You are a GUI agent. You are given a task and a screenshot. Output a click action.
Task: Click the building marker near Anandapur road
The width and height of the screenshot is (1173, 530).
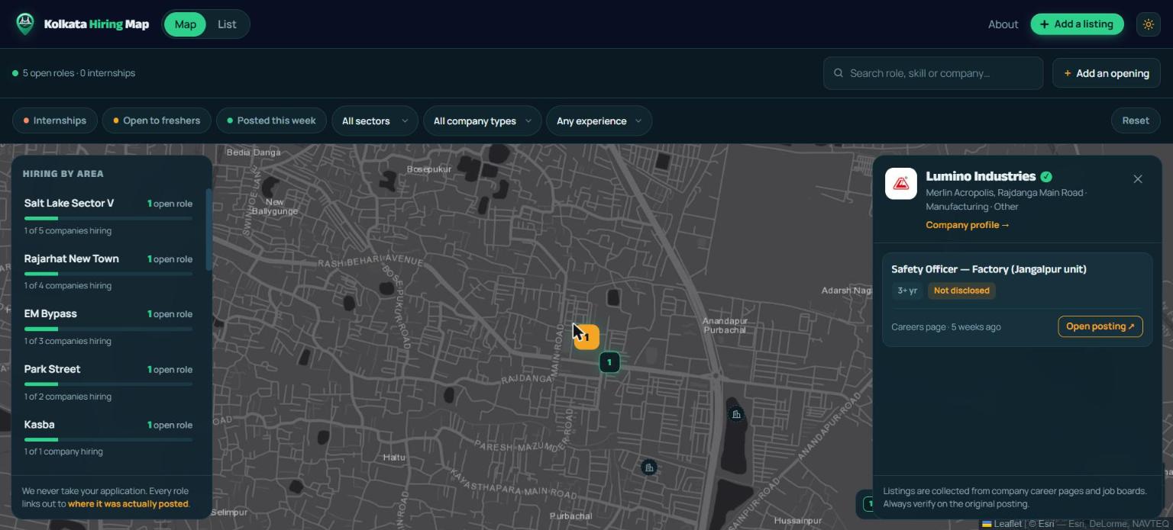[x=736, y=414]
